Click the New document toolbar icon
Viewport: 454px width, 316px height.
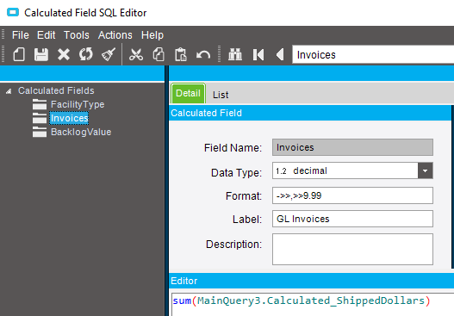19,54
